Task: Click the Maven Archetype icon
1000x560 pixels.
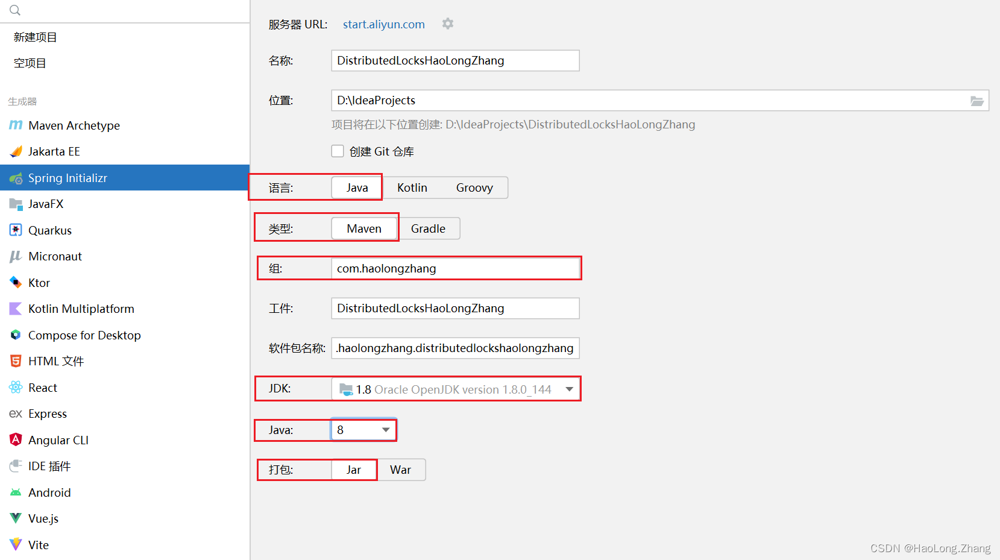Action: point(16,125)
